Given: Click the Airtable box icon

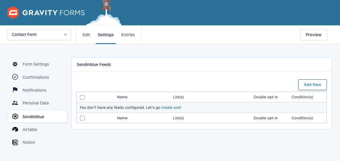Looking at the screenshot, I should (x=15, y=129).
